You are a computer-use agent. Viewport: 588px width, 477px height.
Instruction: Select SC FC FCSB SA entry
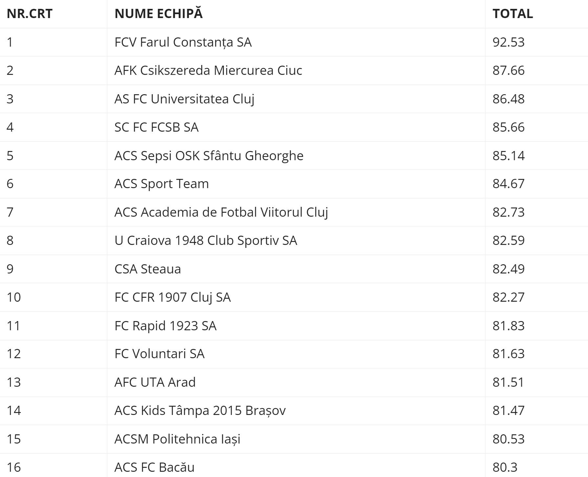click(157, 127)
